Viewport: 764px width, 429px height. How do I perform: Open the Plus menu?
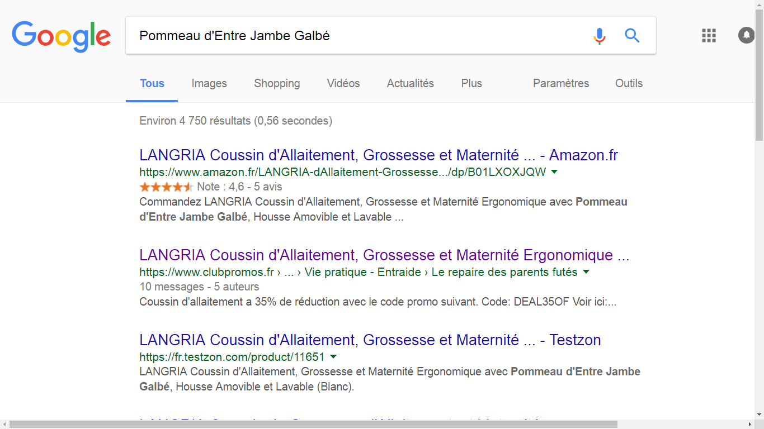pos(471,83)
